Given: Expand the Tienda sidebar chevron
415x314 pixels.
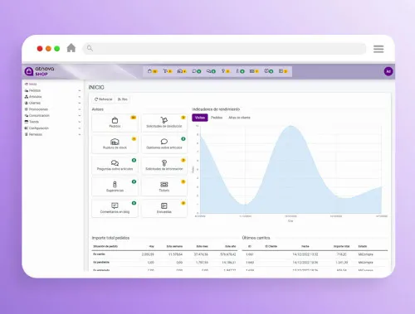Looking at the screenshot, I should point(80,122).
